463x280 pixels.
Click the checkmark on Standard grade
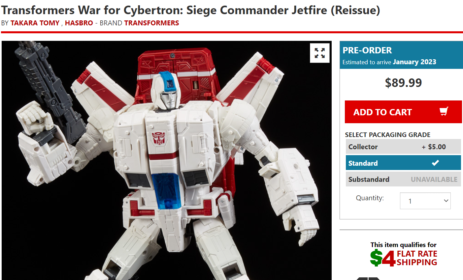tap(435, 163)
